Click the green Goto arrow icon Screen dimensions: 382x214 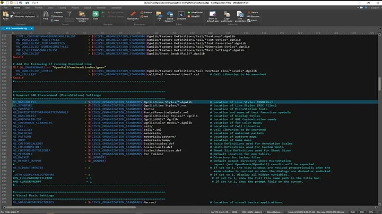pyautogui.click(x=95, y=15)
